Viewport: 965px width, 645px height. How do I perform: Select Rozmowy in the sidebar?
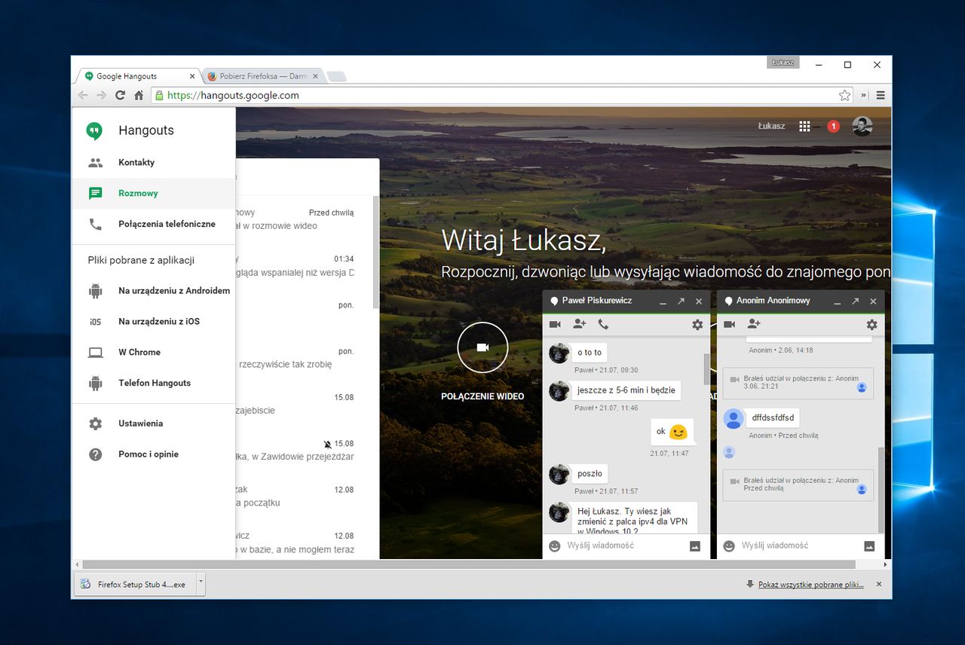(154, 193)
